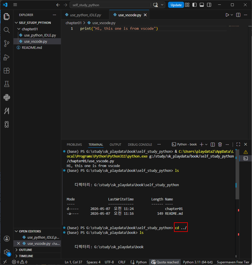Click chapter01 in the breadcrumb
The height and width of the screenshot is (265, 252).
click(74, 23)
